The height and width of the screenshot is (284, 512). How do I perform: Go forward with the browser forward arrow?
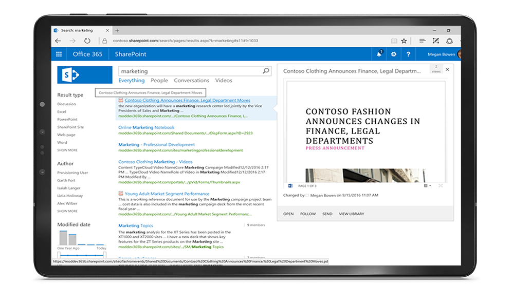pyautogui.click(x=72, y=41)
